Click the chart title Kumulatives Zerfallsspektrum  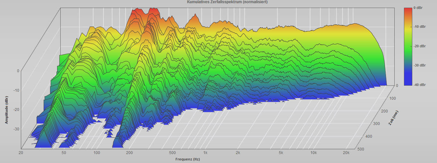click(x=227, y=2)
